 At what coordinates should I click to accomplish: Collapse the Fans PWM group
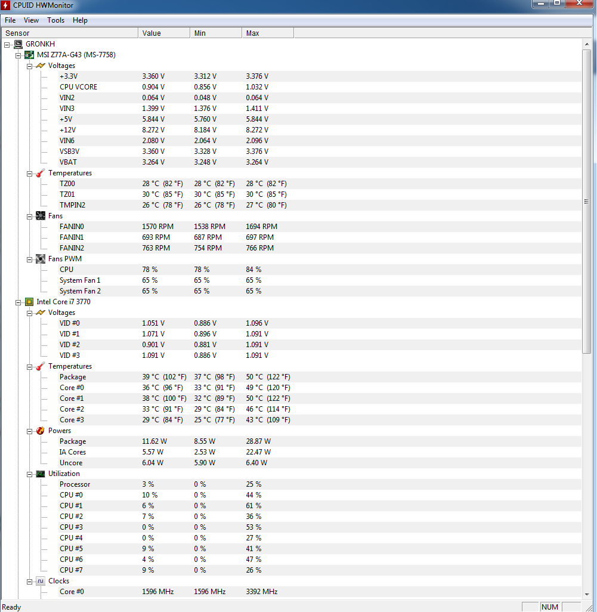click(29, 259)
